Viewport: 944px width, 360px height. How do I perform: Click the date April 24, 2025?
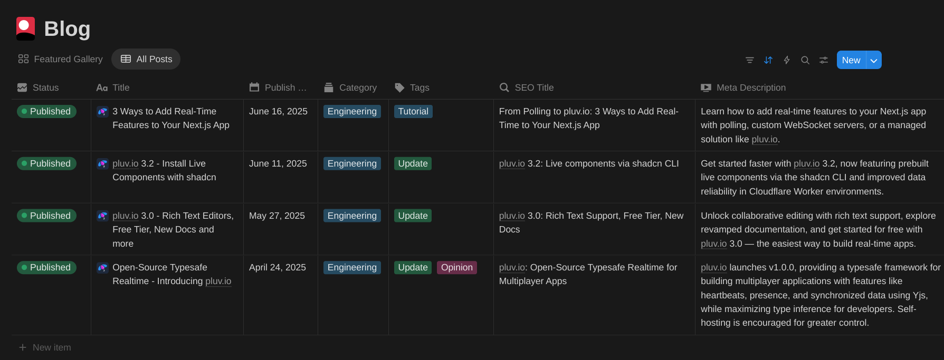pyautogui.click(x=278, y=267)
